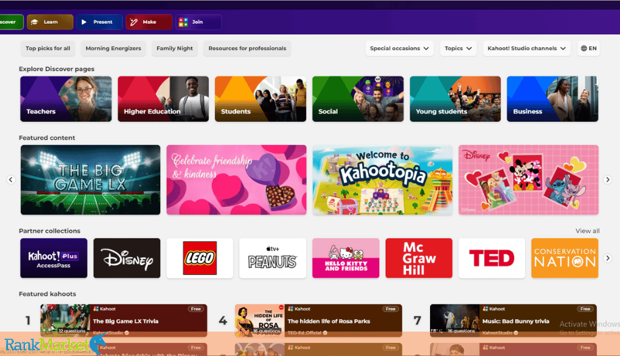This screenshot has width=620, height=356.
Task: Open the Learn tab with graduation cap
Action: [50, 22]
